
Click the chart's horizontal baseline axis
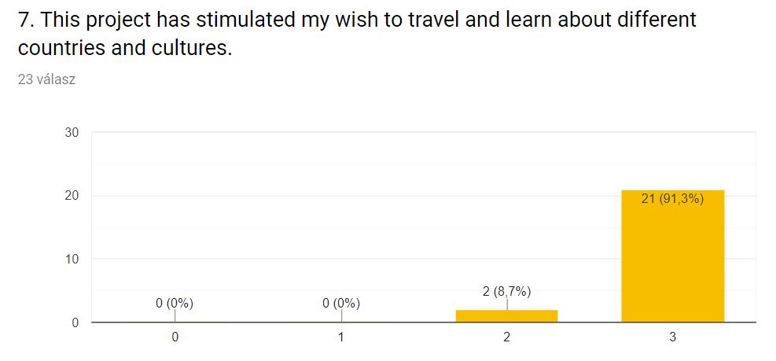coord(424,322)
